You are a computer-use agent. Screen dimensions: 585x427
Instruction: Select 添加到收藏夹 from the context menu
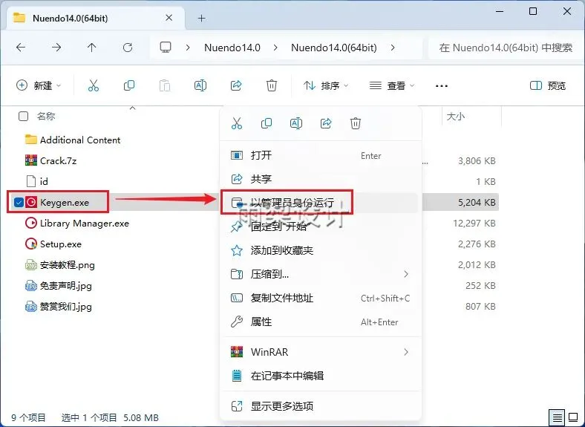pos(320,250)
